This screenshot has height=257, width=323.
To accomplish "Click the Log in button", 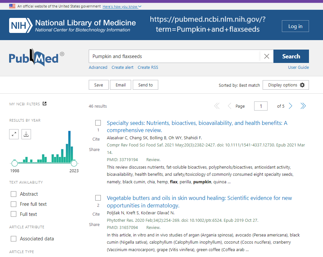I will click(x=295, y=26).
